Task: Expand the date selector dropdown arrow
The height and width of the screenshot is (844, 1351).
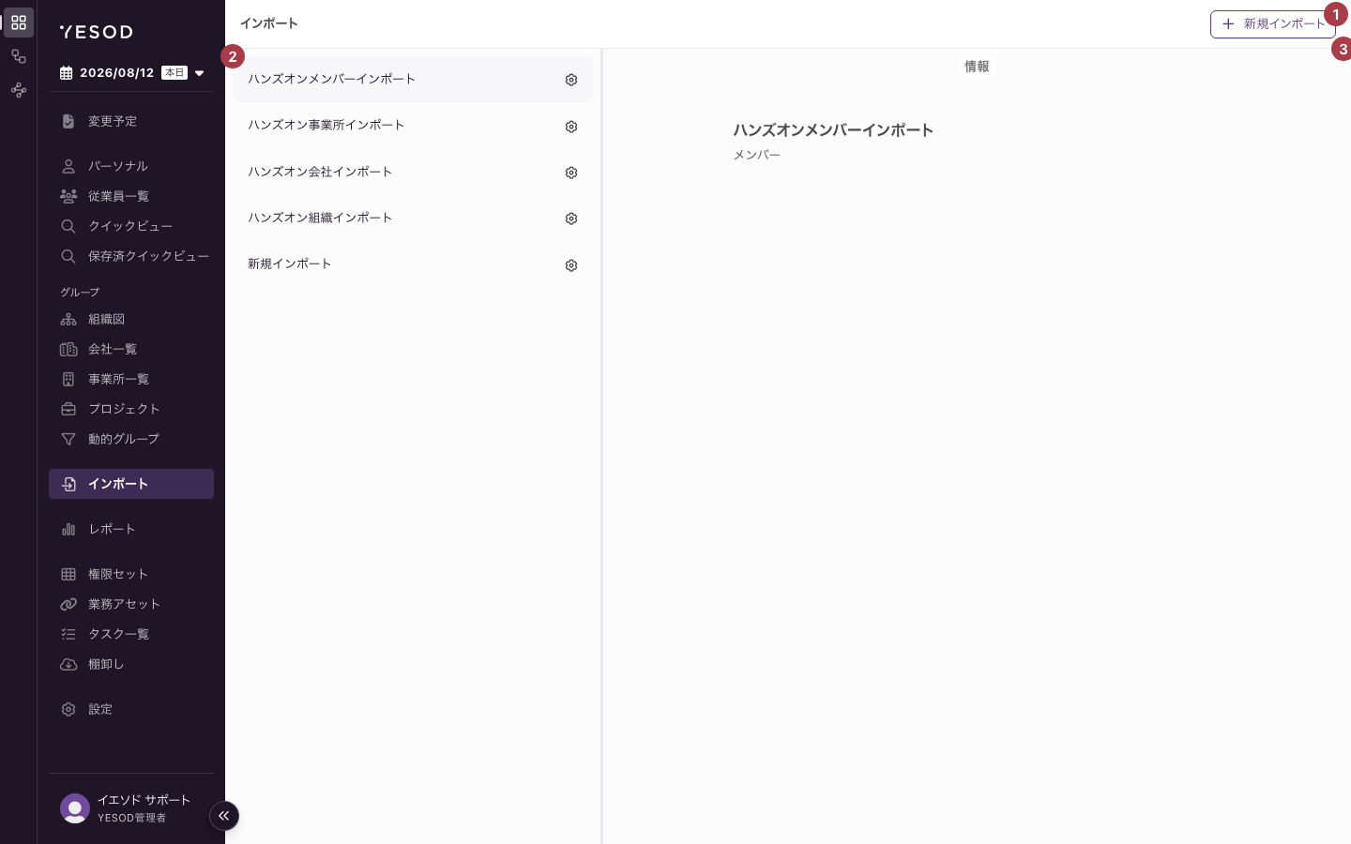Action: [199, 73]
